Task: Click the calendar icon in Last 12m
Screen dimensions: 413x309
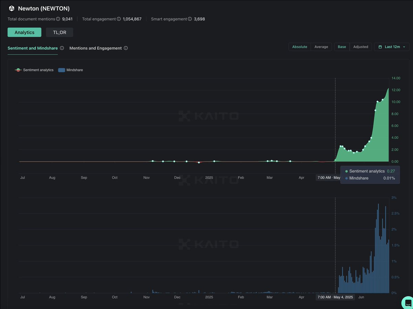Action: (x=380, y=47)
